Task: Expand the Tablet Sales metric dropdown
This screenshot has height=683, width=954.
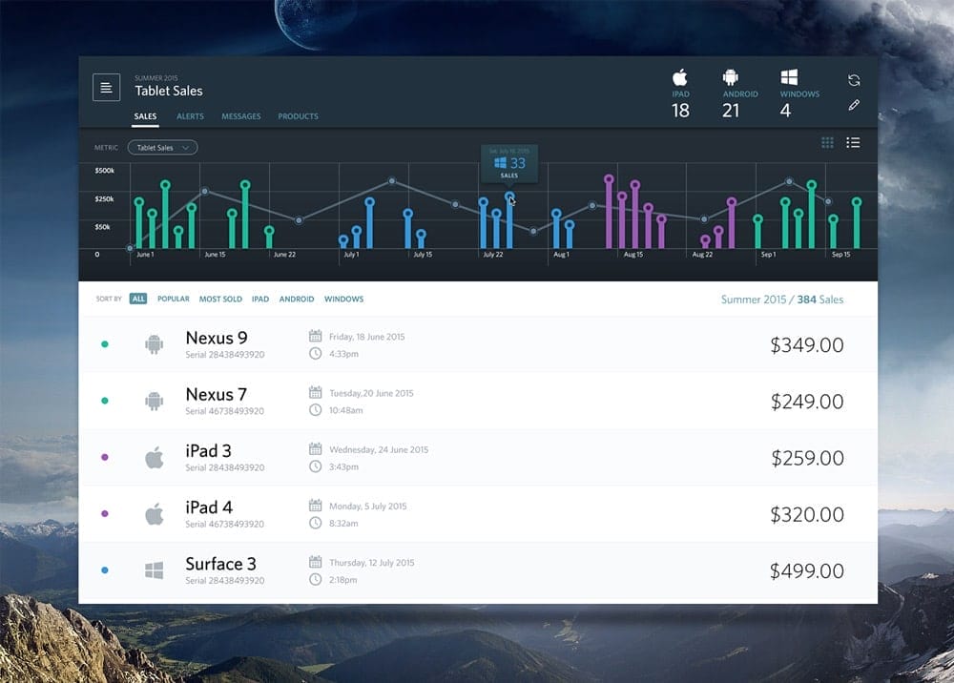Action: tap(162, 148)
